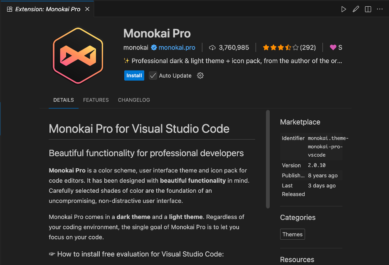
Task: Click the published value 8 years ago
Action: pyautogui.click(x=323, y=176)
